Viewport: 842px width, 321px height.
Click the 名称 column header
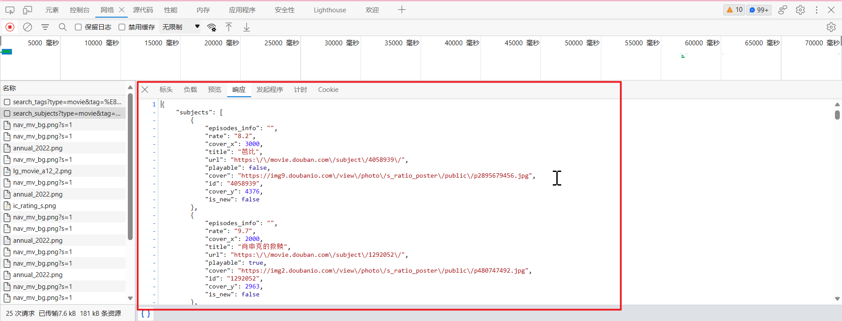click(x=9, y=88)
